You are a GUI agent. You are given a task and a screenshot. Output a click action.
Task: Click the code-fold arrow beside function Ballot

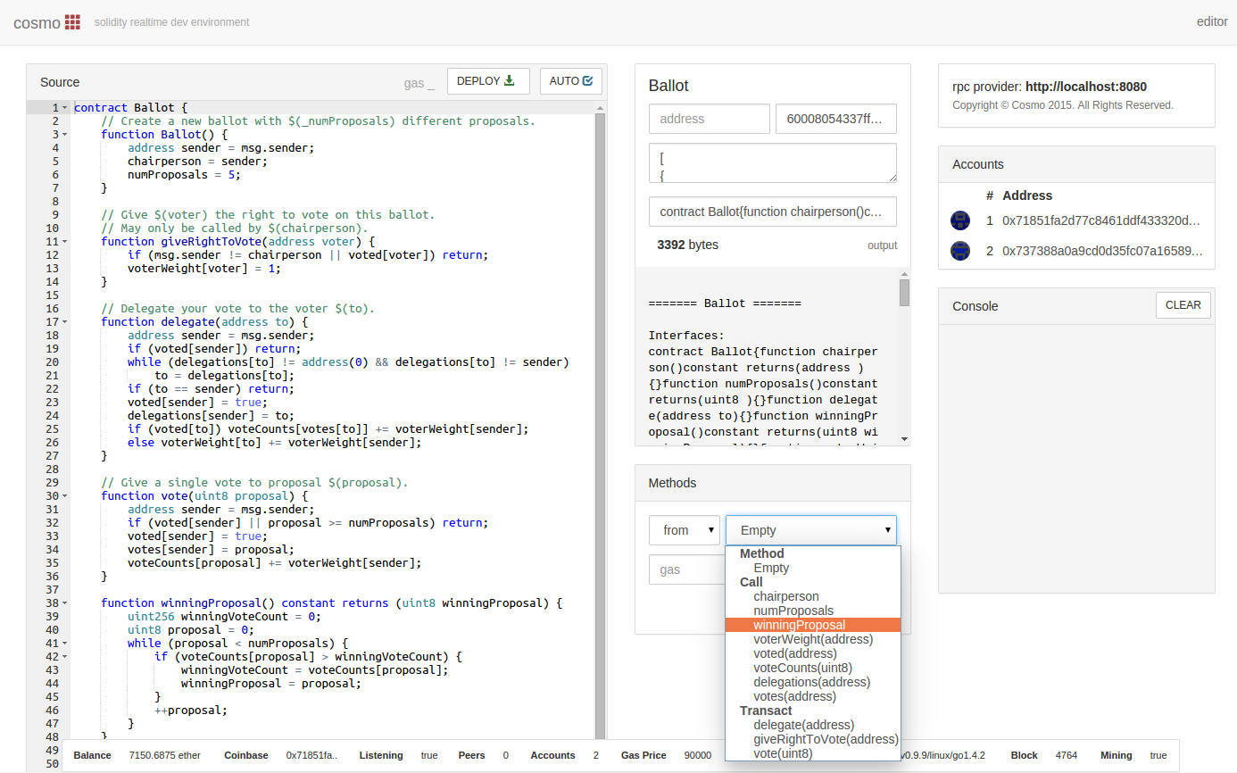point(66,134)
